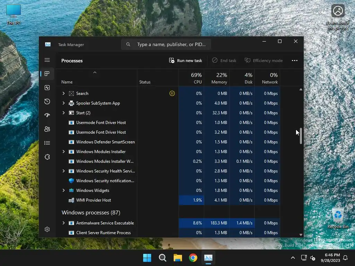Select the Windows Defender SmartScreen row
The width and height of the screenshot is (355, 266).
click(x=168, y=142)
